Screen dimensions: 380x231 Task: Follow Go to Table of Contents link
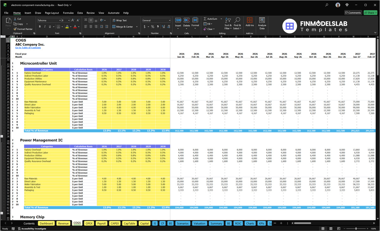pyautogui.click(x=28, y=48)
